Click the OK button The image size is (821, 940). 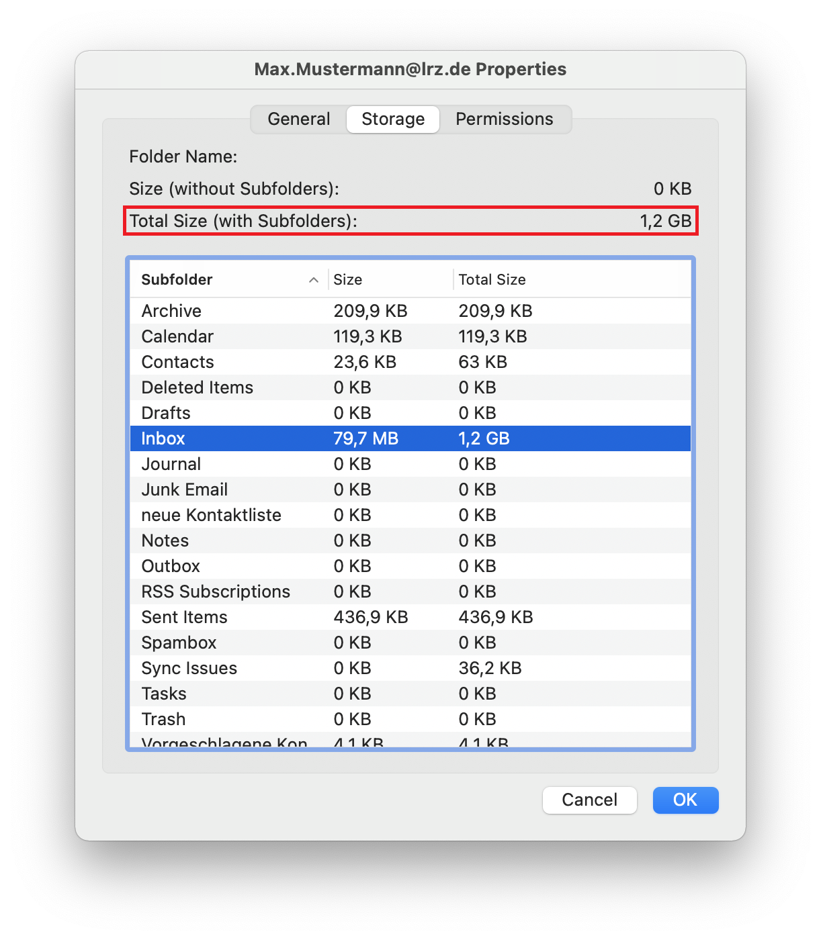coord(685,800)
